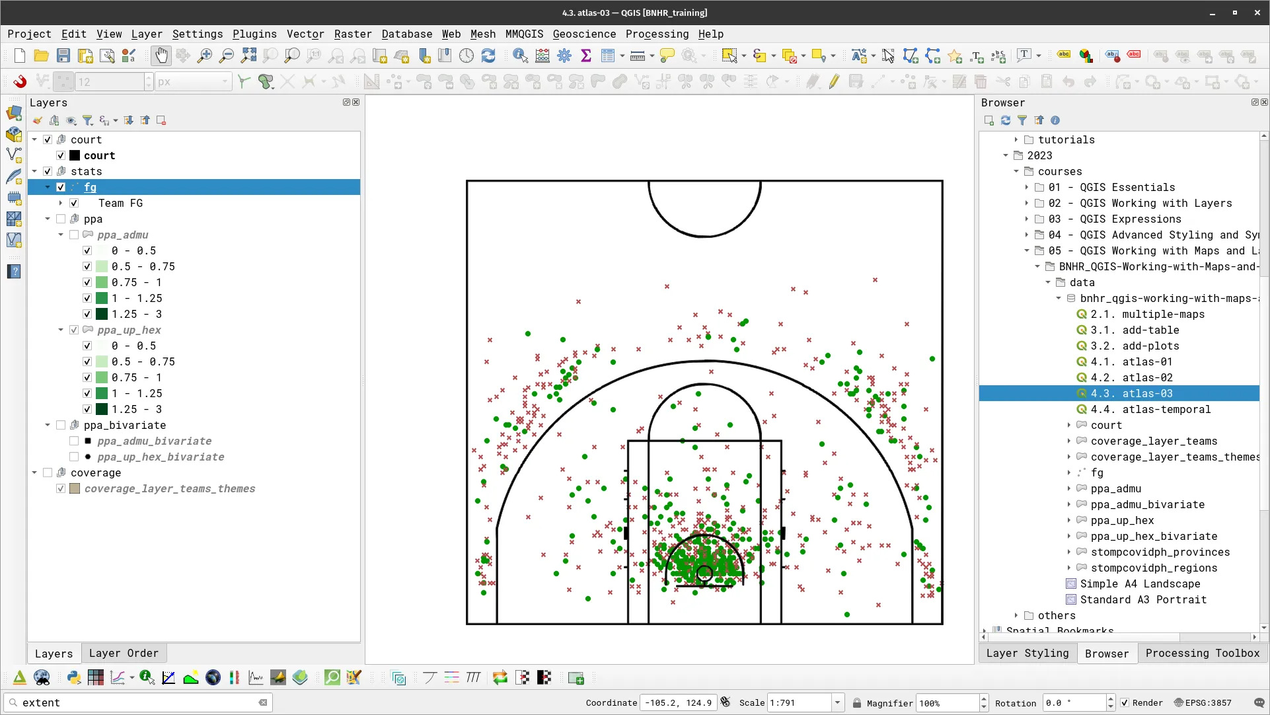Collapse the ppa_admu symbology classes
Viewport: 1270px width, 715px height.
coord(60,235)
